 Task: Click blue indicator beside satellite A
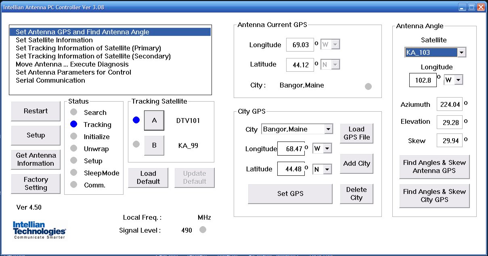[136, 120]
